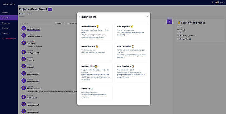Click the Agency Dots logo

point(9,4)
